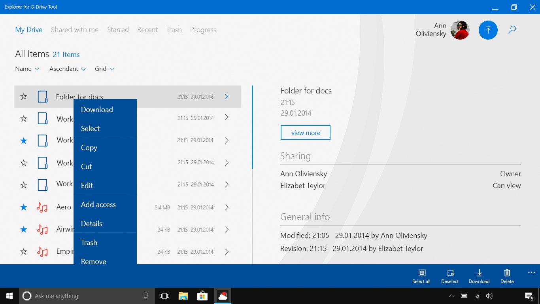This screenshot has height=304, width=540.
Task: Click the 21 Items count label
Action: [66, 55]
